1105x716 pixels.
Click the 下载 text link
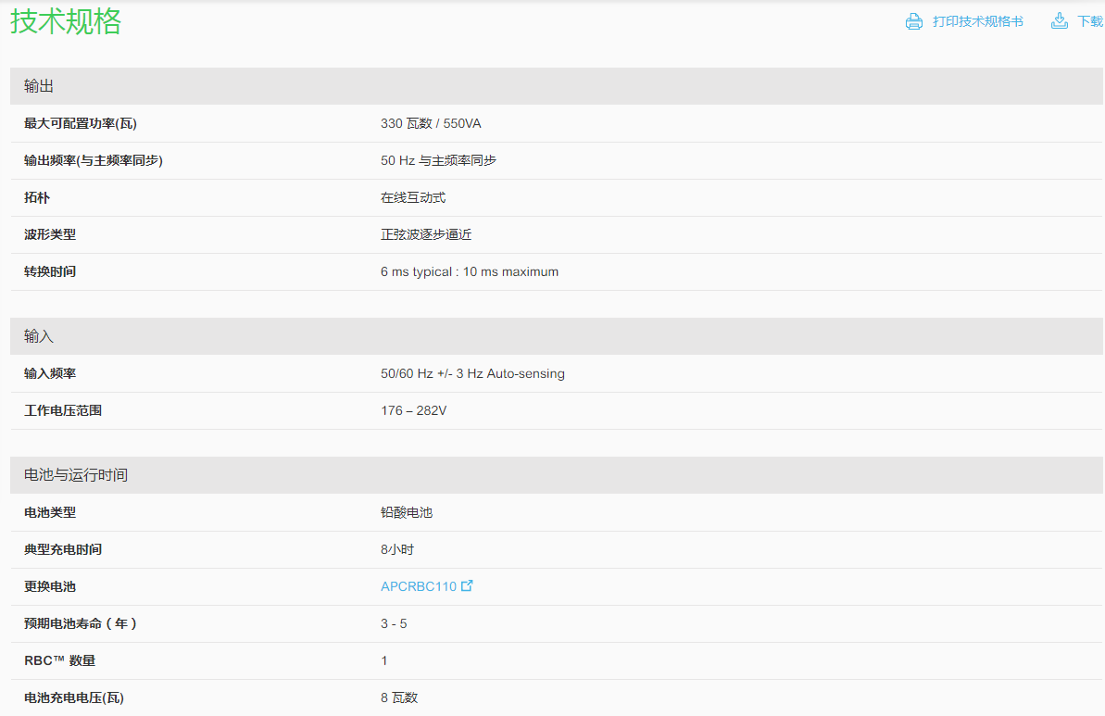(x=1089, y=21)
